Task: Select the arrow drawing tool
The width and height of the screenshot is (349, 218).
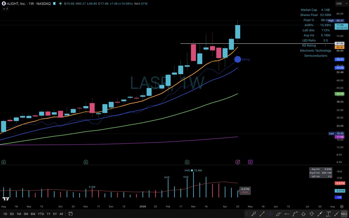Action: point(253,214)
